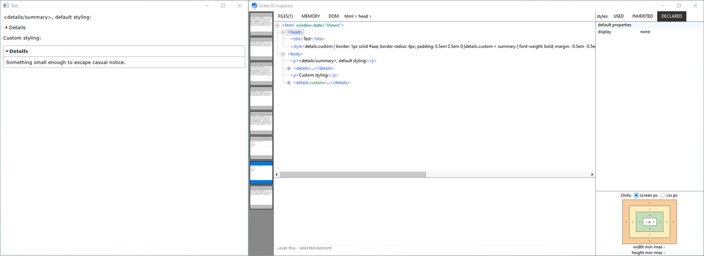Click the scrollbar right arrow in DOM panel
The width and height of the screenshot is (704, 256).
tap(592, 174)
